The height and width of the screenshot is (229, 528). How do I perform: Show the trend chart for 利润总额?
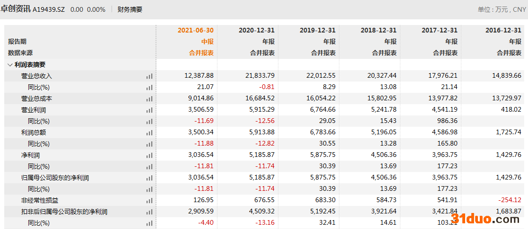click(149, 133)
